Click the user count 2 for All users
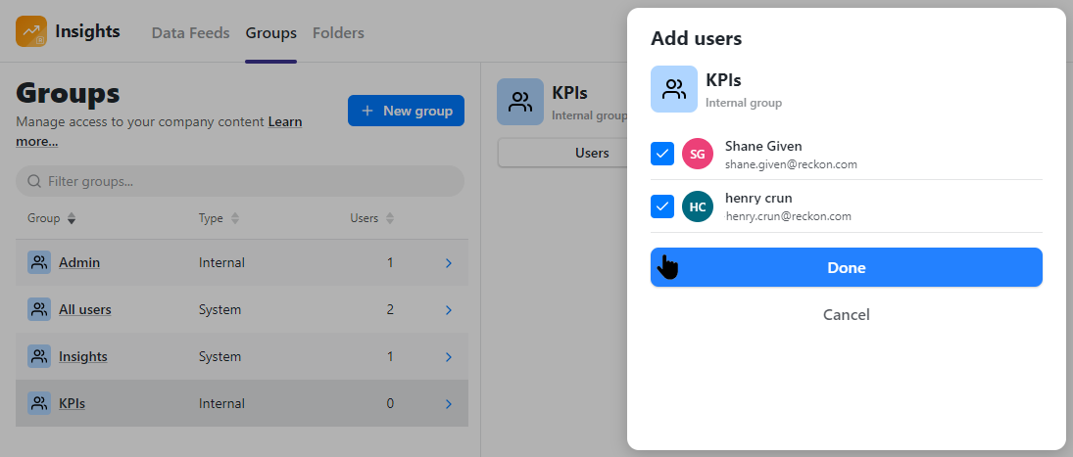 (x=390, y=309)
